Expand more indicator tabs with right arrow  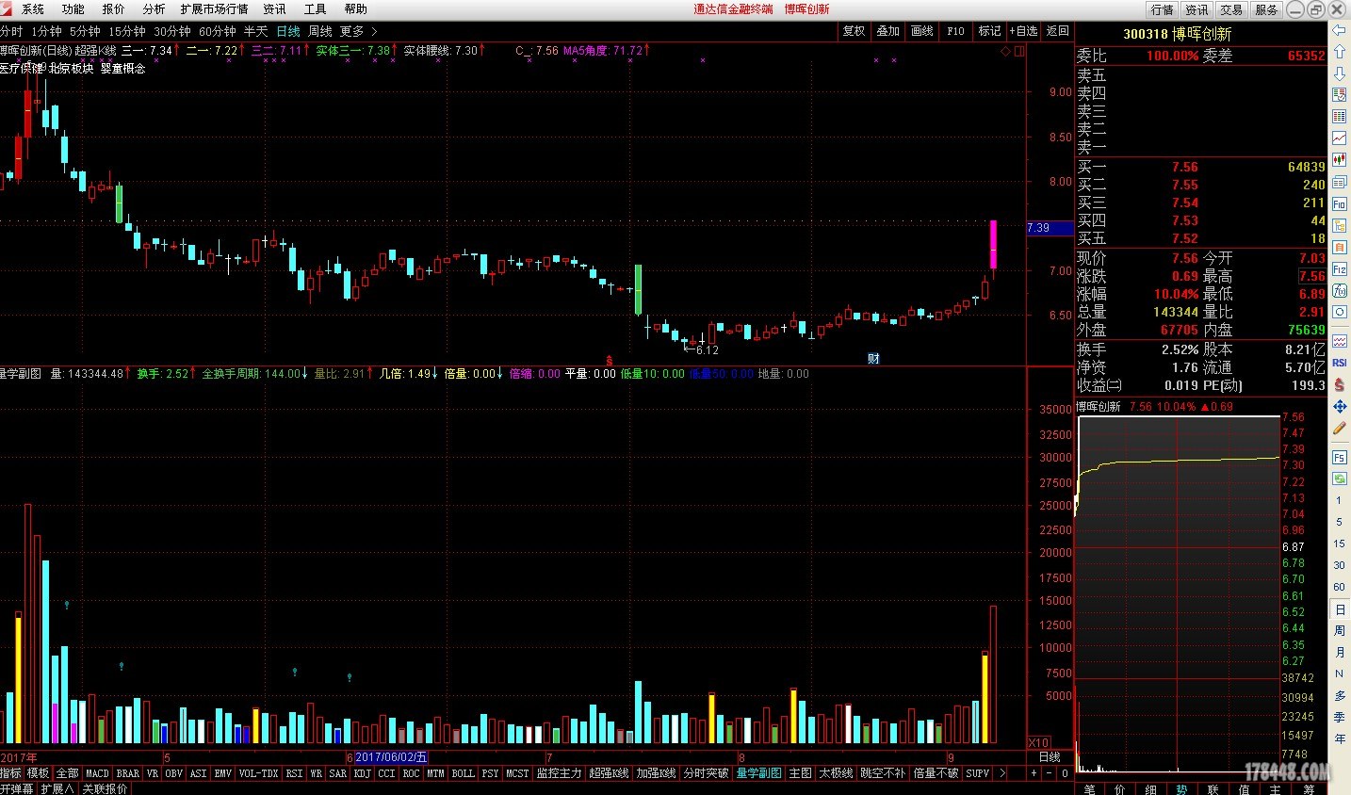coord(1001,773)
